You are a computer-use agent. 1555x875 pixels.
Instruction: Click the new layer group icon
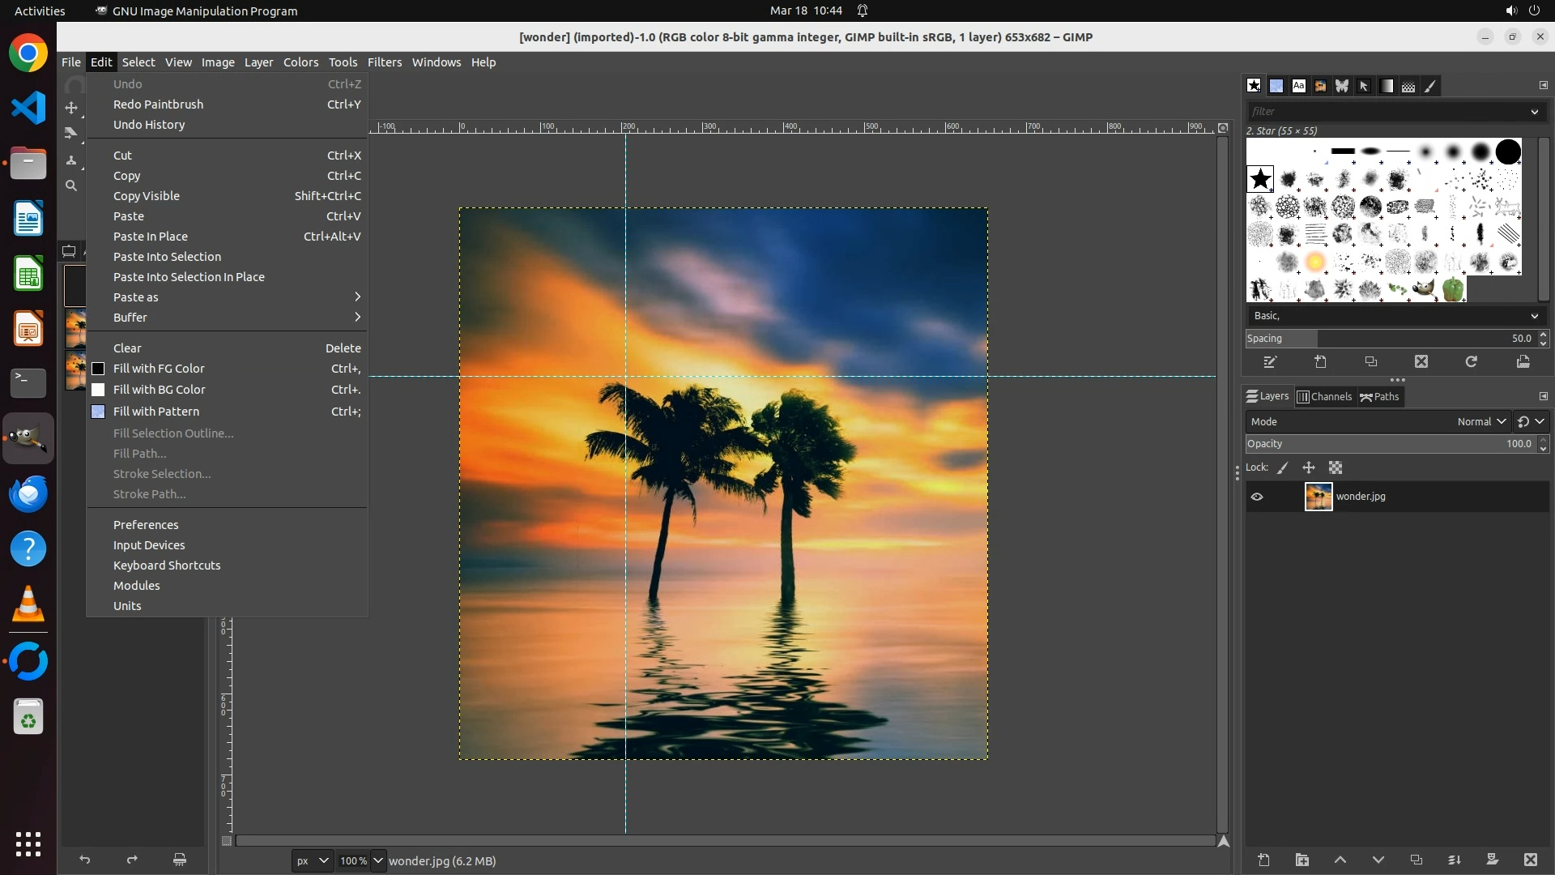(1302, 860)
